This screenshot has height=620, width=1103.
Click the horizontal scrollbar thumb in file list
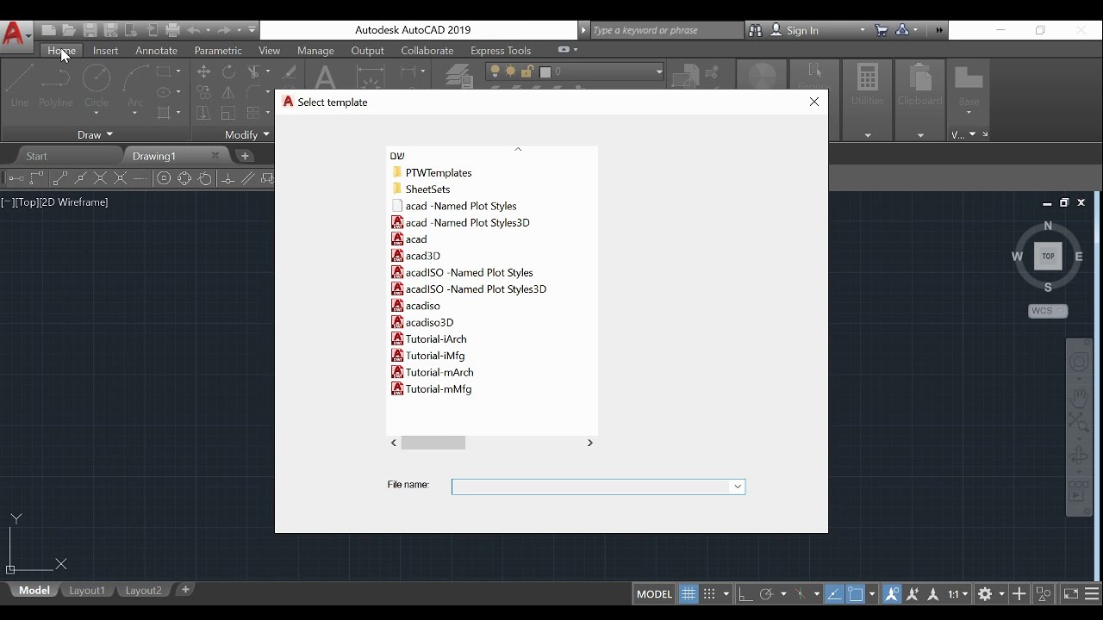coord(433,443)
